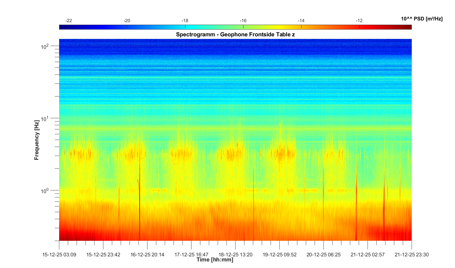This screenshot has width=455, height=268.
Task: Click the '20-12-25 06:25' time tick label
Action: pos(324,255)
